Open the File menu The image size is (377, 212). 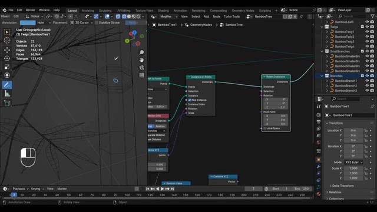point(11,10)
